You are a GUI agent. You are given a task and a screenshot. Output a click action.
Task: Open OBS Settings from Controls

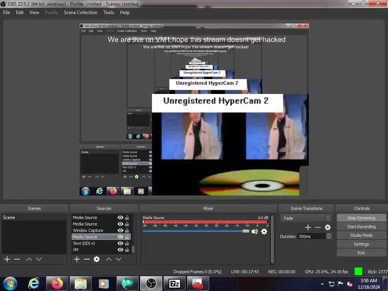(361, 244)
